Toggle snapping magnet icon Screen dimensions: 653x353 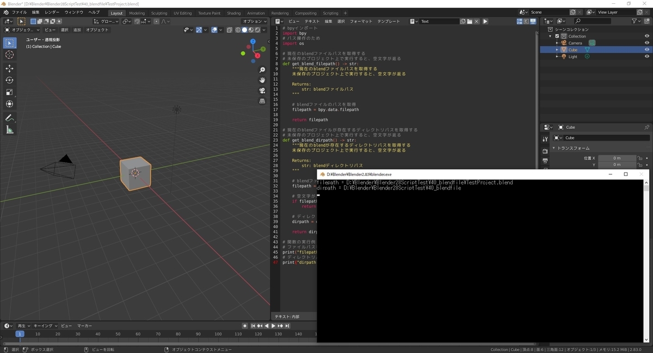coord(137,21)
